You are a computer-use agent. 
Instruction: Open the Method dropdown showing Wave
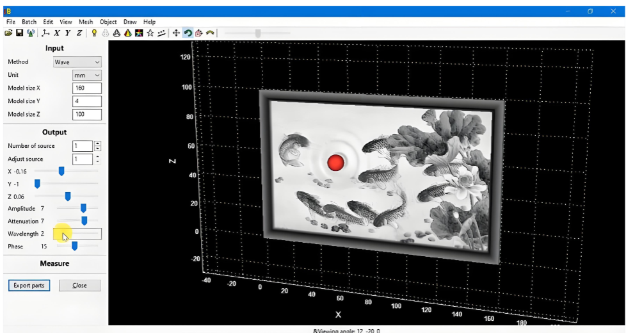(77, 62)
